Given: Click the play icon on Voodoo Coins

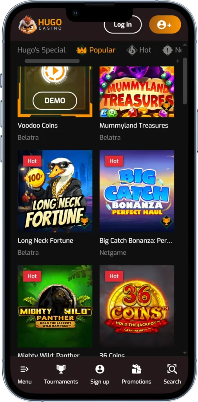Looking at the screenshot, I should [x=55, y=71].
